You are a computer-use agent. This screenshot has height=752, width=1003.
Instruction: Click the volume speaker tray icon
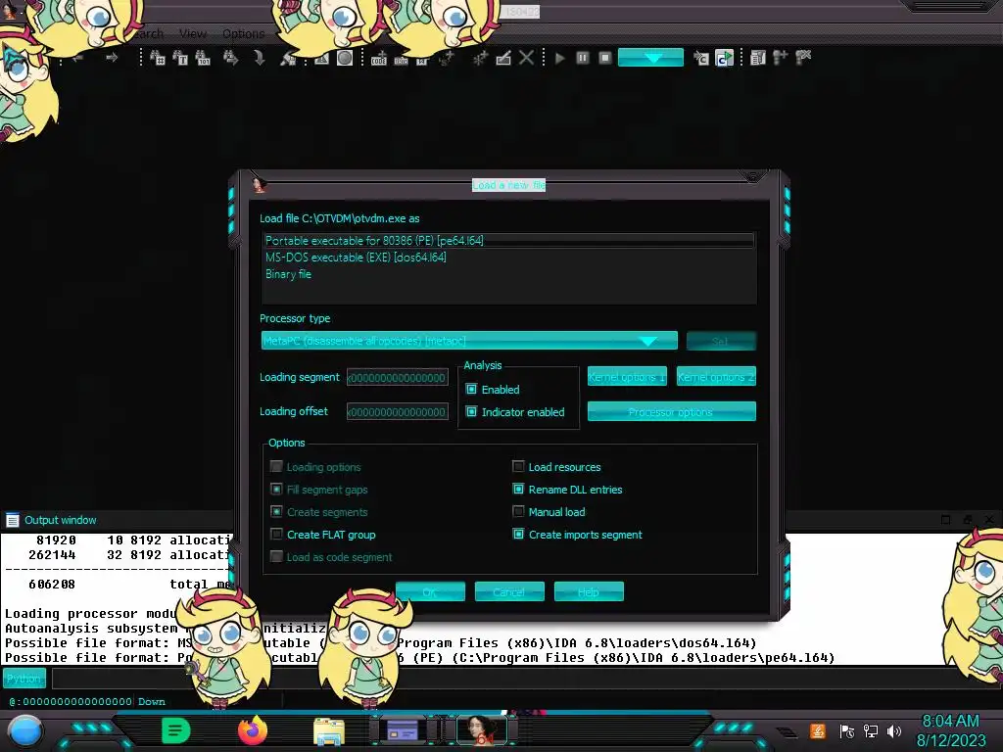(x=894, y=730)
